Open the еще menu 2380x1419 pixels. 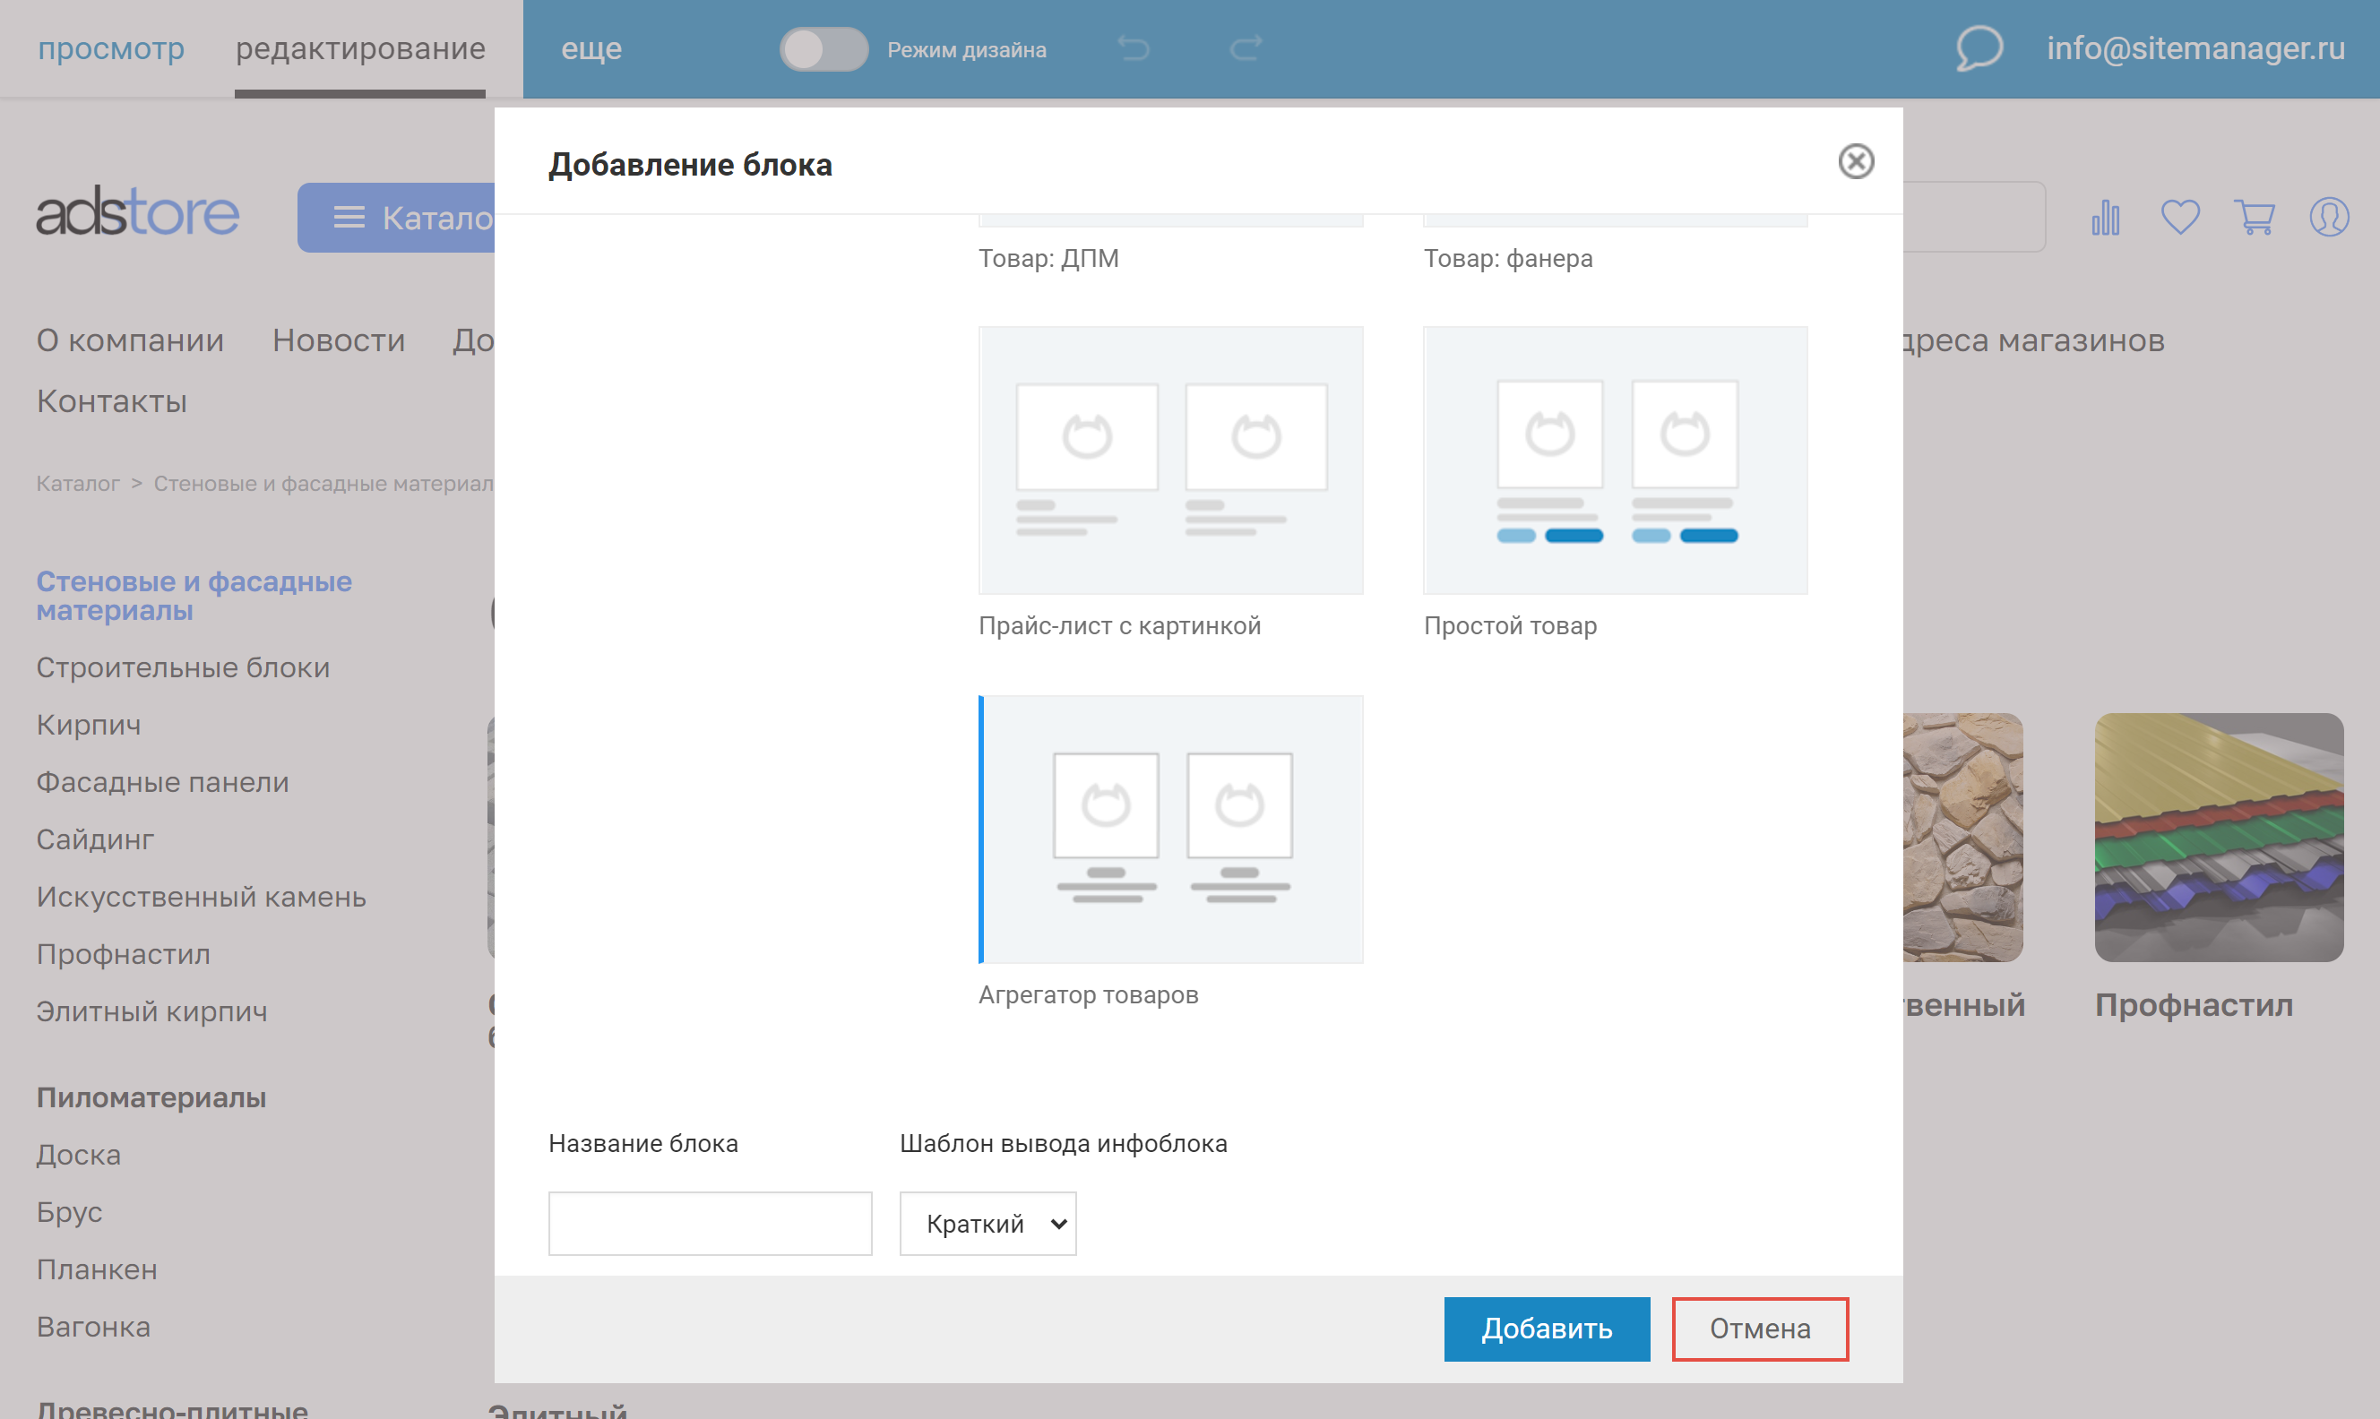[591, 48]
